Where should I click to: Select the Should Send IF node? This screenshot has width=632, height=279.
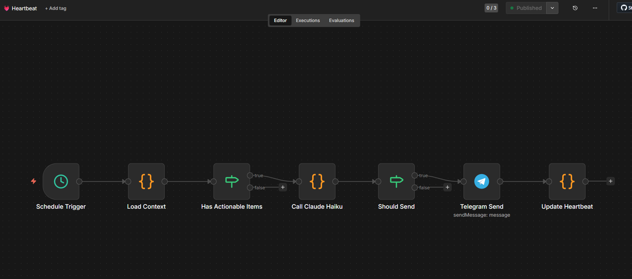pyautogui.click(x=396, y=182)
